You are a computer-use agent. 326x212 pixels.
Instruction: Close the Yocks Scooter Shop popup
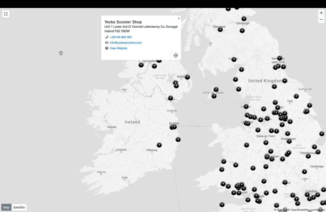pos(179,18)
